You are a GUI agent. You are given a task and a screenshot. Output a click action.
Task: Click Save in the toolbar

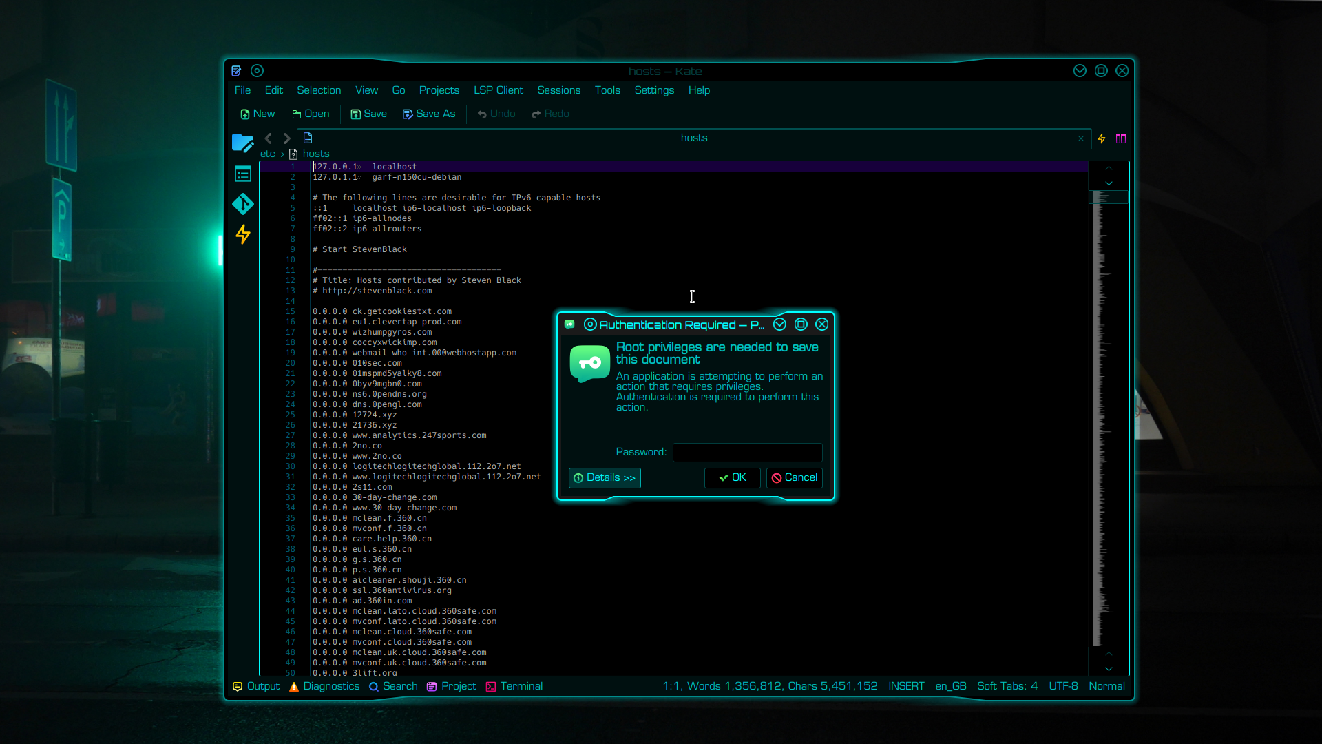tap(369, 114)
